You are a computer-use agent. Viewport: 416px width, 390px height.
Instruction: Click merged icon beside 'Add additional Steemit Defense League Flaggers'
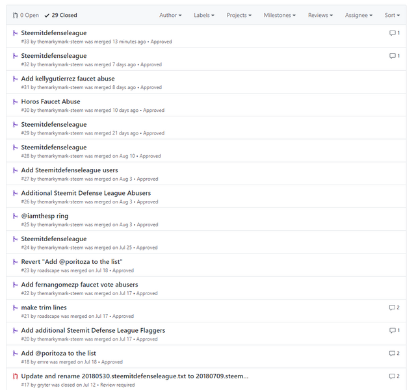pyautogui.click(x=16, y=330)
